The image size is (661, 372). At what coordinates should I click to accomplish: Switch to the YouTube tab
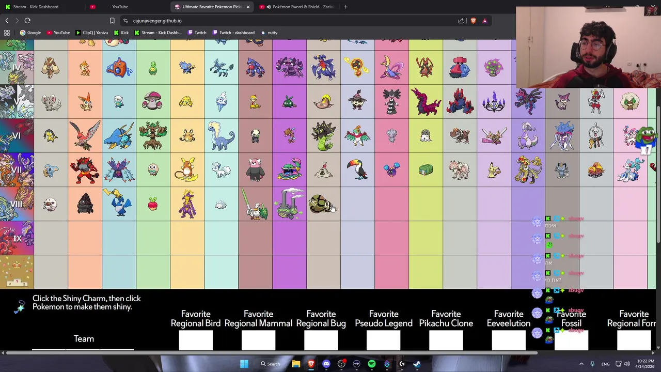127,7
